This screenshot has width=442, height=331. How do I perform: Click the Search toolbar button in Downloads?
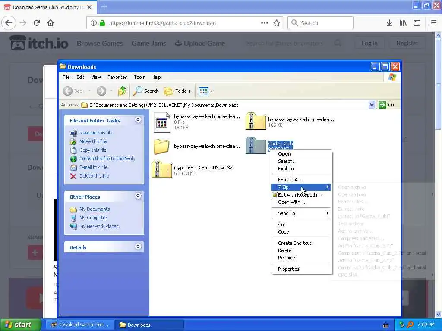point(146,91)
